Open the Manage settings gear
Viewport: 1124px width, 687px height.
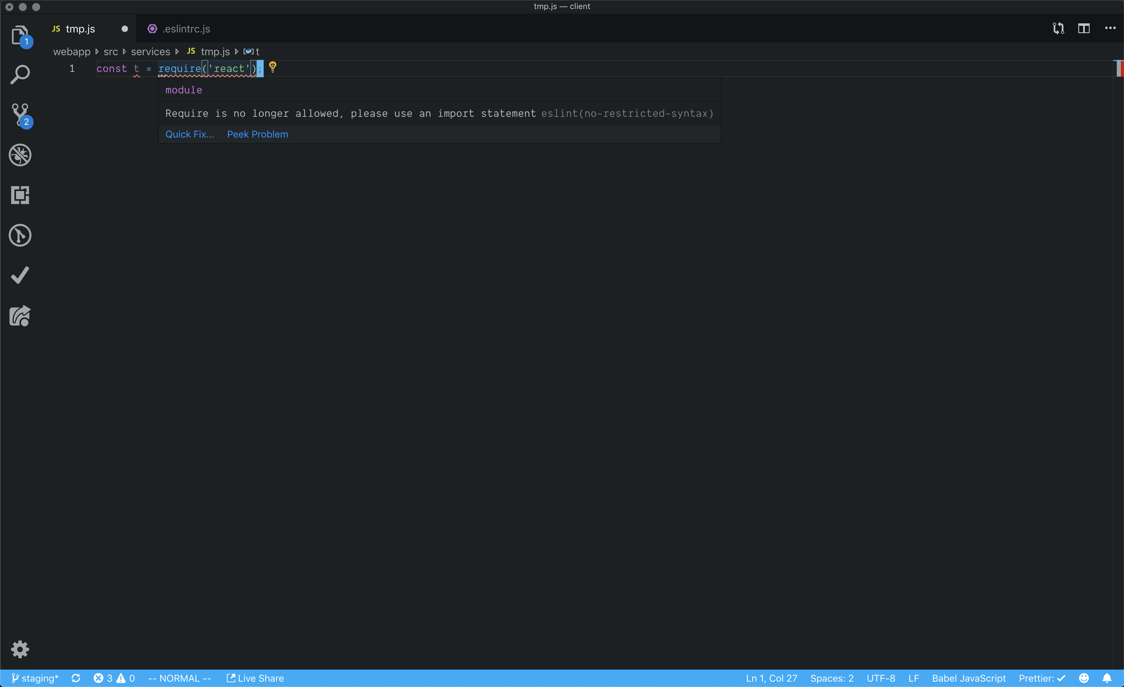point(20,649)
